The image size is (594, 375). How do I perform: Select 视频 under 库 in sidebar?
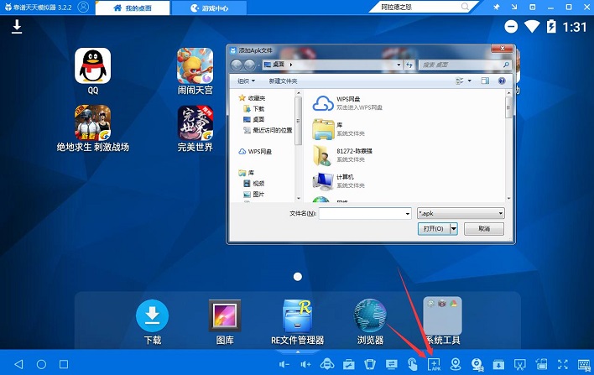[254, 184]
